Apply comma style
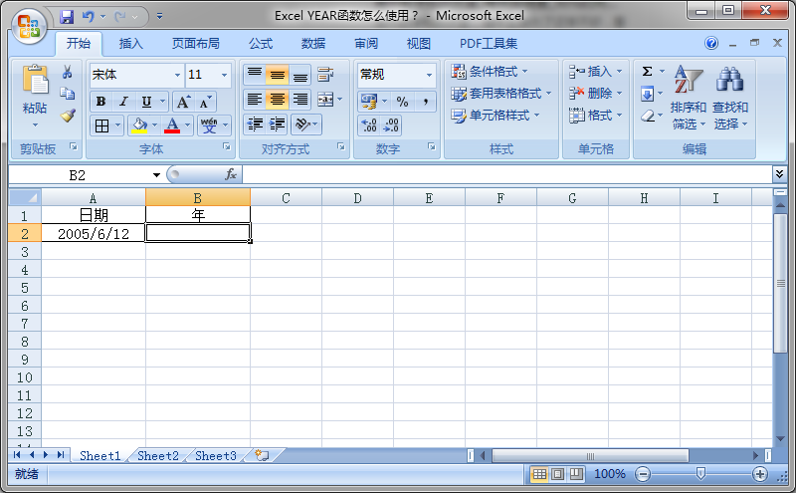Image resolution: width=796 pixels, height=493 pixels. click(x=426, y=102)
